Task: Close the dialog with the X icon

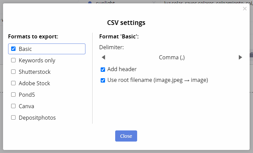Action: tap(245, 9)
